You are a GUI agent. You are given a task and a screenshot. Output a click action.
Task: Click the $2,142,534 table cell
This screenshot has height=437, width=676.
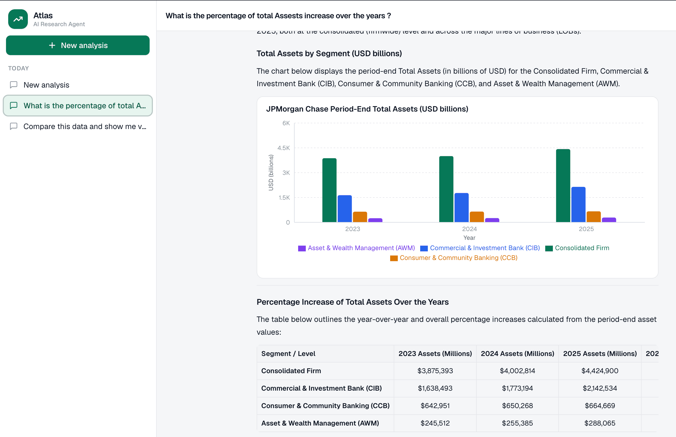pos(600,388)
